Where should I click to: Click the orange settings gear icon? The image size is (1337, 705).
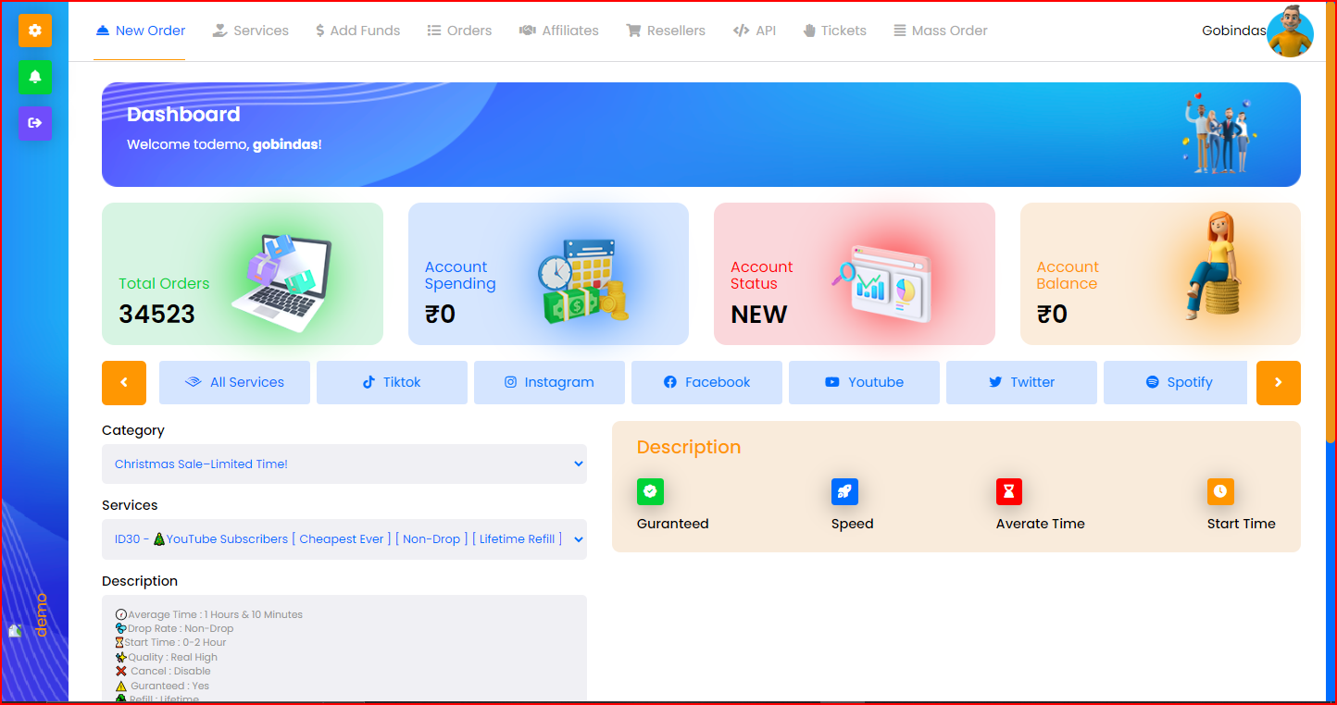pyautogui.click(x=35, y=31)
